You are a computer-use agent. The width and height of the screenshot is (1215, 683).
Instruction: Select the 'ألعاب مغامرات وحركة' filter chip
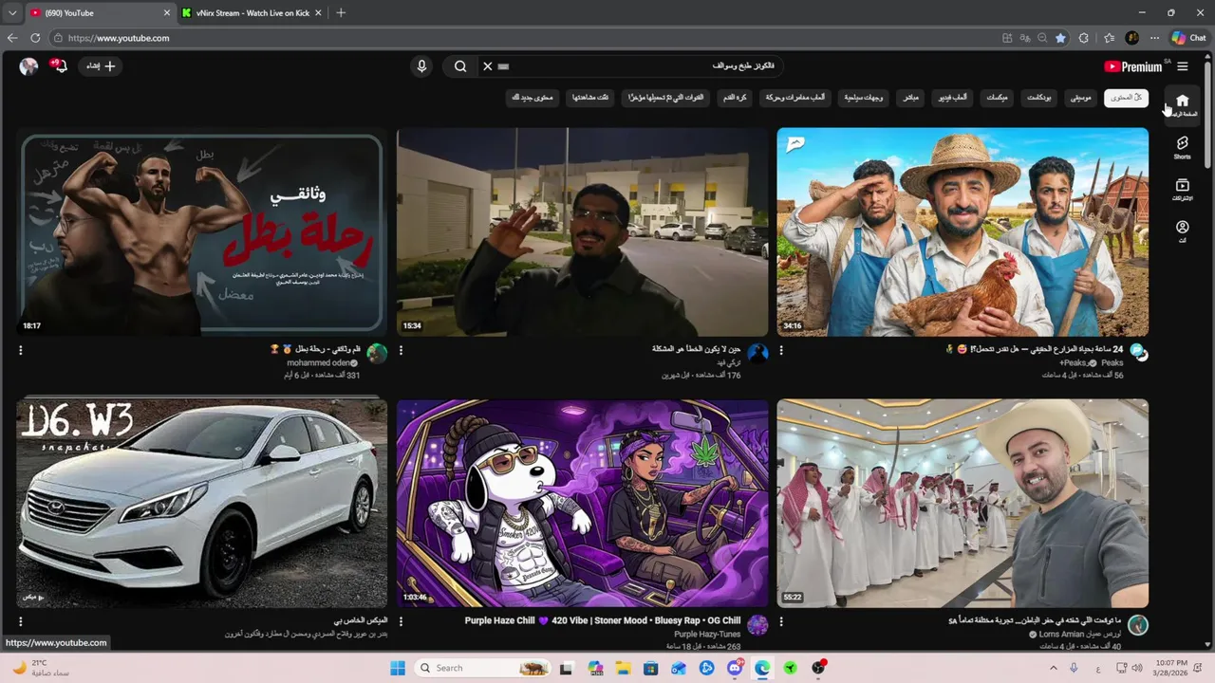click(795, 98)
